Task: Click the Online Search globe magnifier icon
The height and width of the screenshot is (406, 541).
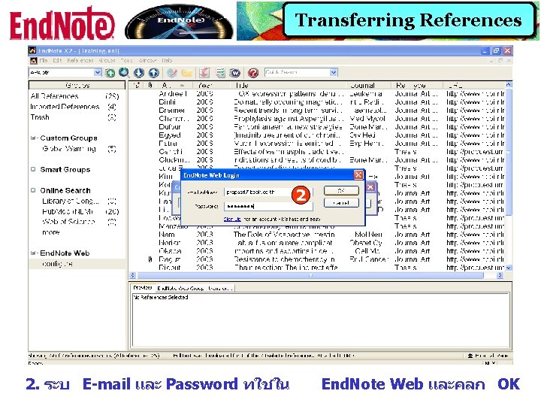Action: click(124, 72)
